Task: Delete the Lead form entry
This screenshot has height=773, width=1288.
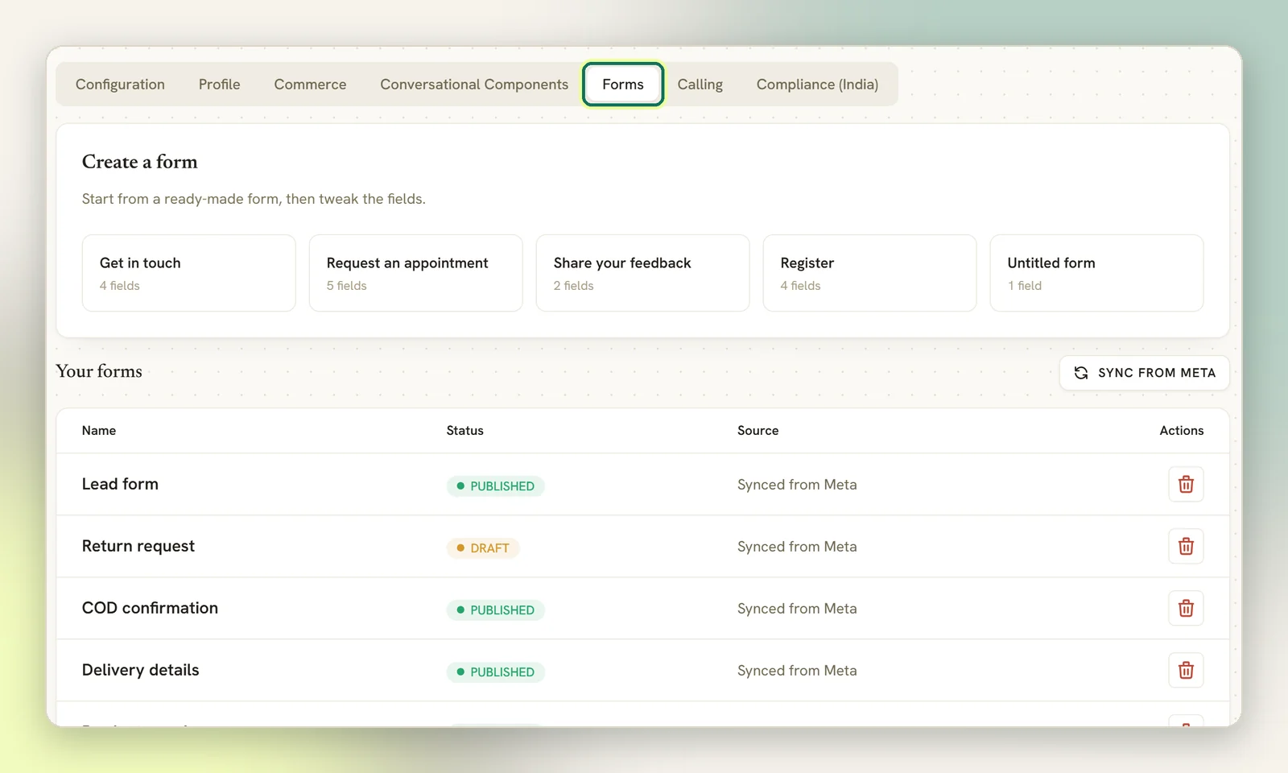Action: pos(1186,484)
